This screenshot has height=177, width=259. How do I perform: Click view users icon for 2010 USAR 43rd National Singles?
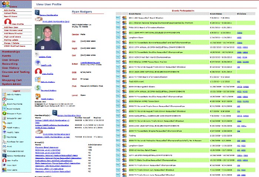(124, 72)
